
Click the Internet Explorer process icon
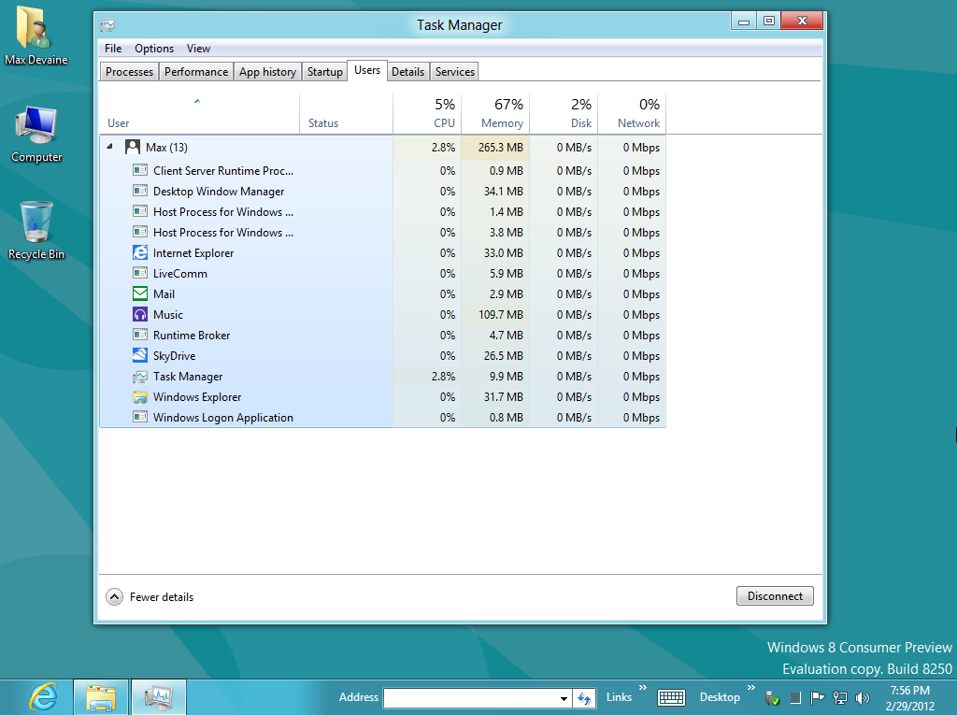pyautogui.click(x=140, y=252)
